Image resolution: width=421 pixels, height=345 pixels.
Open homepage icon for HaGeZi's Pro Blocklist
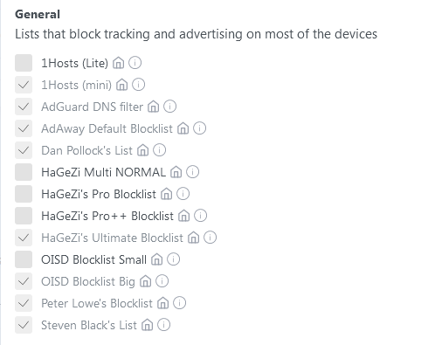pos(167,194)
